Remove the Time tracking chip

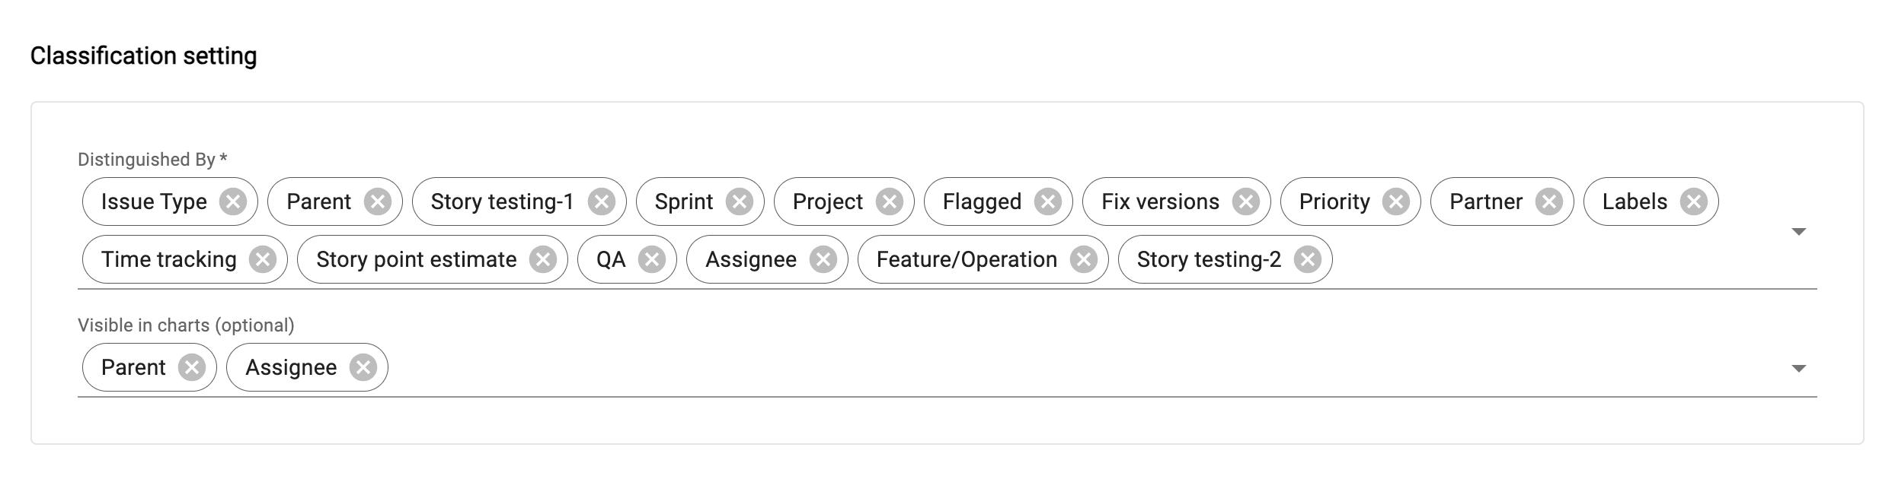263,259
